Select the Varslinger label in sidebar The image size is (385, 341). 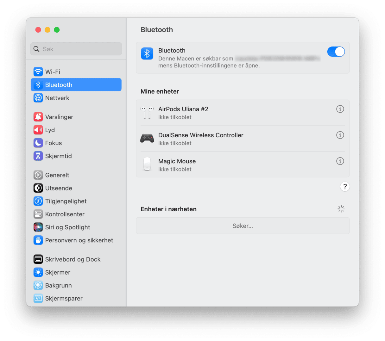[59, 117]
